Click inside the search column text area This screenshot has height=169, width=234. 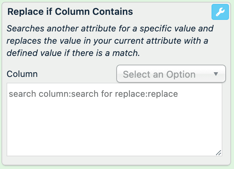(x=114, y=119)
